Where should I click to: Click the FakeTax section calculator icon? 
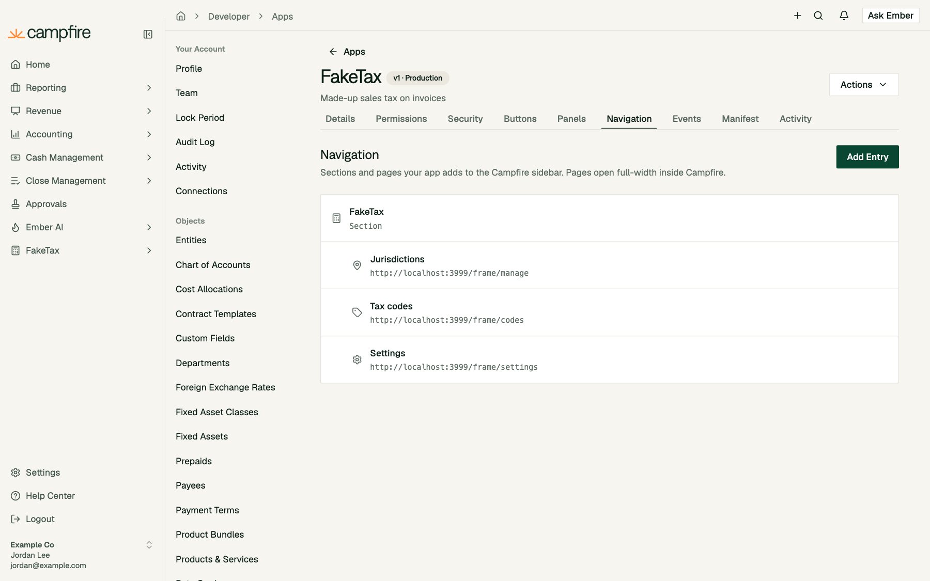click(336, 218)
